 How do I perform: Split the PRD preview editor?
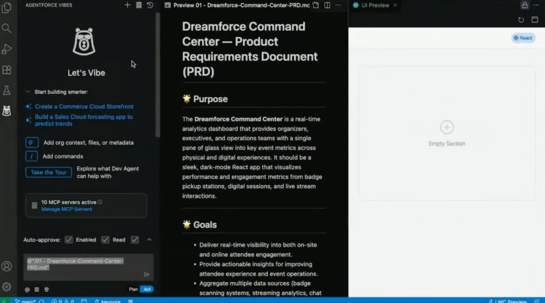(x=327, y=5)
